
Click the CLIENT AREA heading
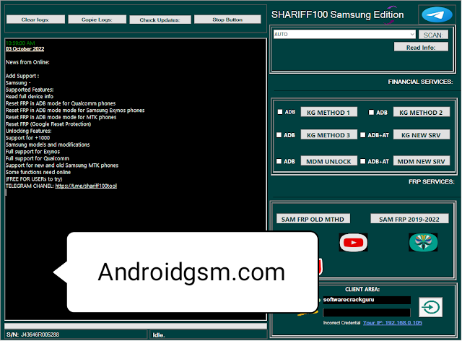362,290
